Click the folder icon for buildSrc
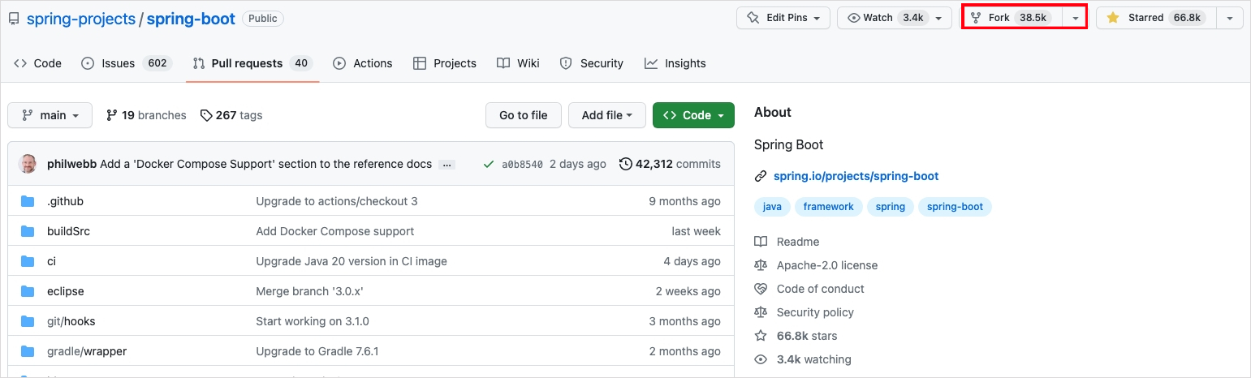1251x378 pixels. coord(28,231)
